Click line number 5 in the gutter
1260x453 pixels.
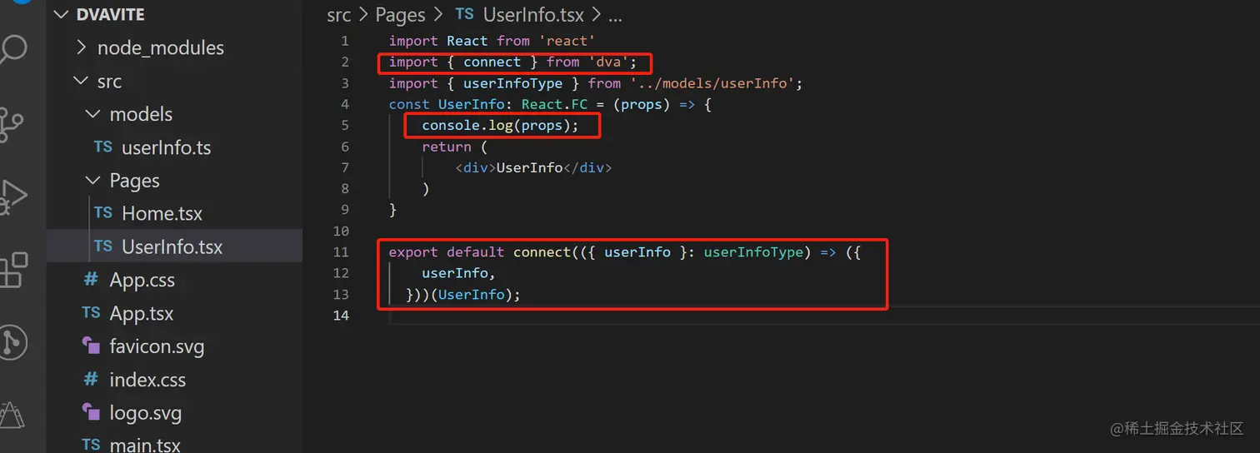(345, 126)
